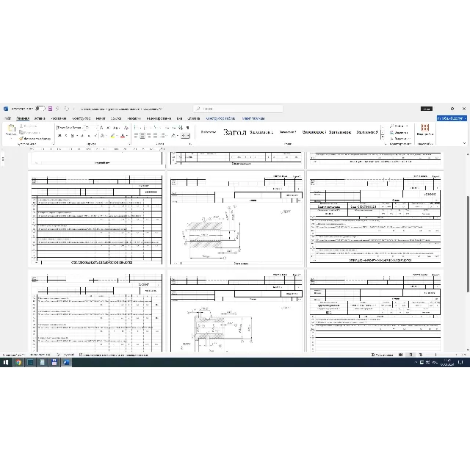Open the Рисование (Draw) ribbon tab
470x470 pixels.
[x=59, y=118]
